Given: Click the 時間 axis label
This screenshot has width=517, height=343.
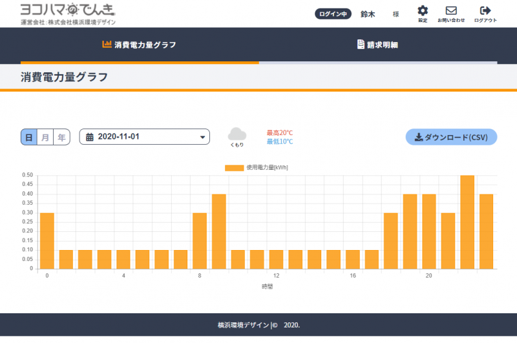Looking at the screenshot, I should [x=268, y=286].
